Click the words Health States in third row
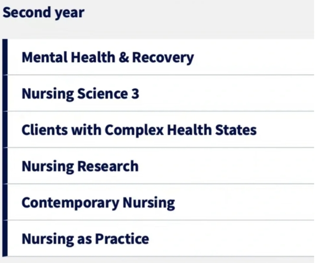315x263 pixels. click(212, 130)
